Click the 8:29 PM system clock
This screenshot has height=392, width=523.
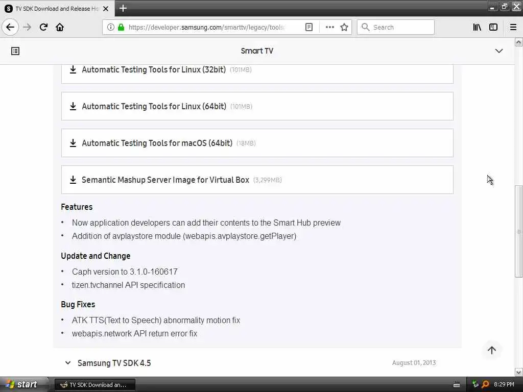pos(504,384)
